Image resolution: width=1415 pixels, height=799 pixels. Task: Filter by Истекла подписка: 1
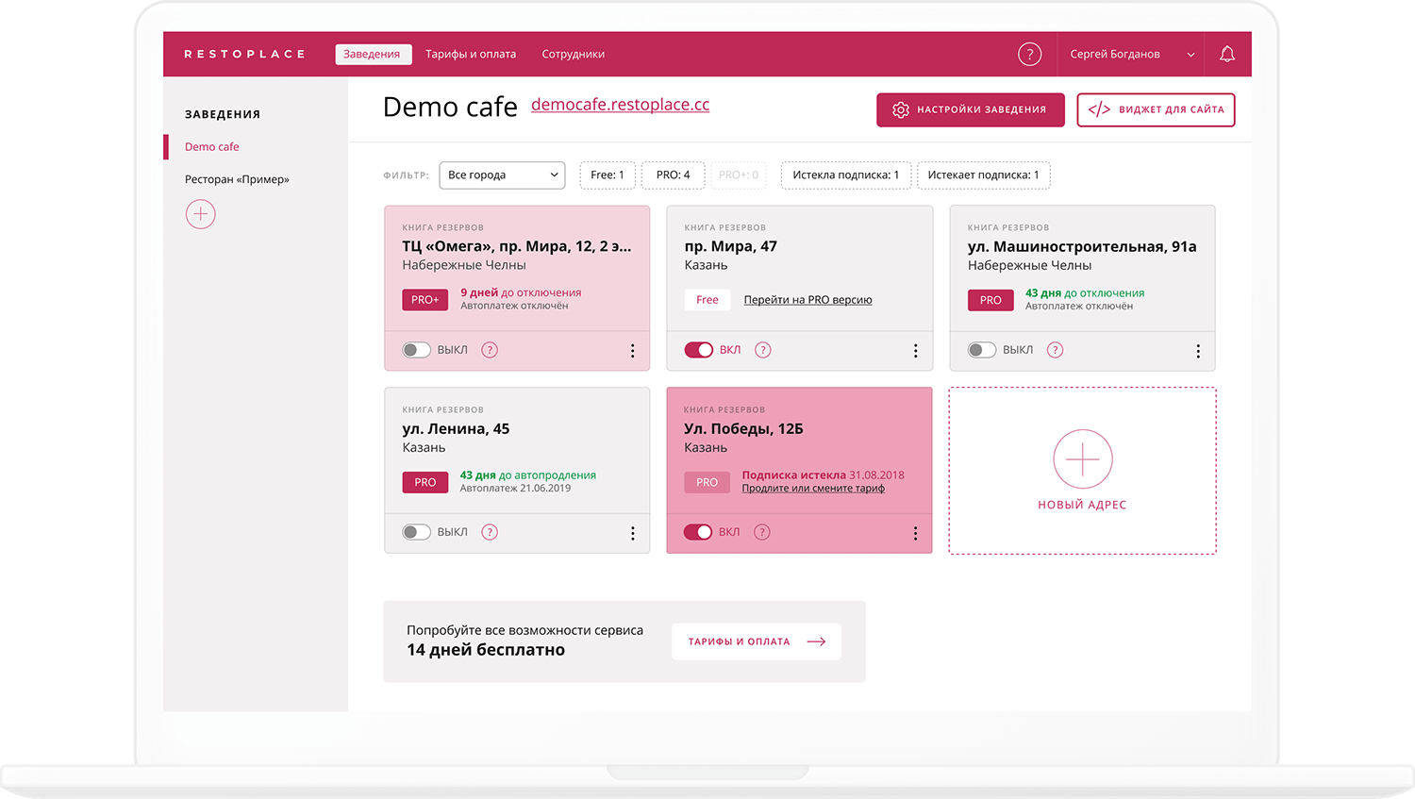point(846,175)
